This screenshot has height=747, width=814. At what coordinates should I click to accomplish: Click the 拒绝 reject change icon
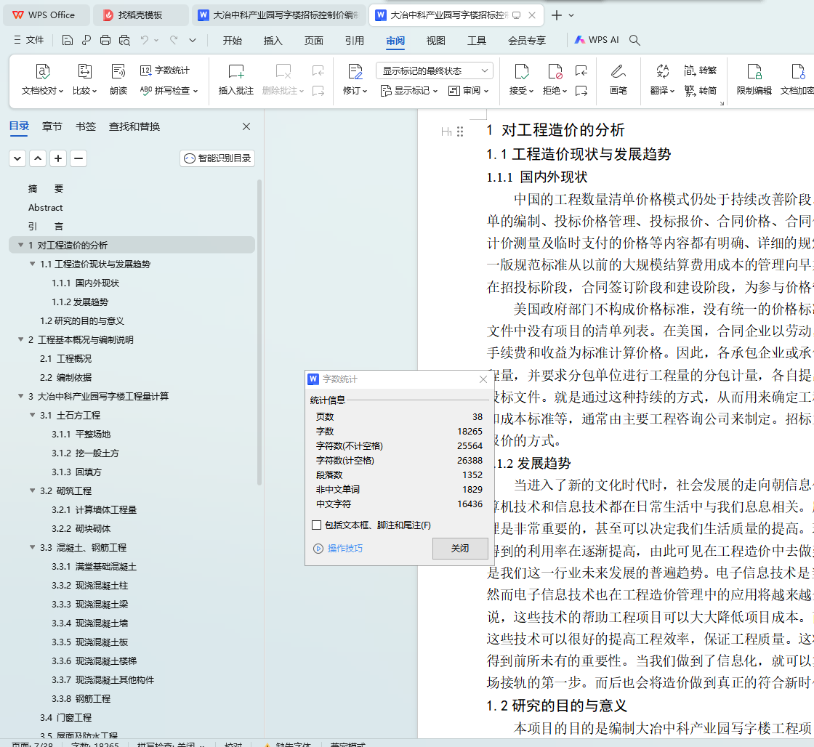555,72
